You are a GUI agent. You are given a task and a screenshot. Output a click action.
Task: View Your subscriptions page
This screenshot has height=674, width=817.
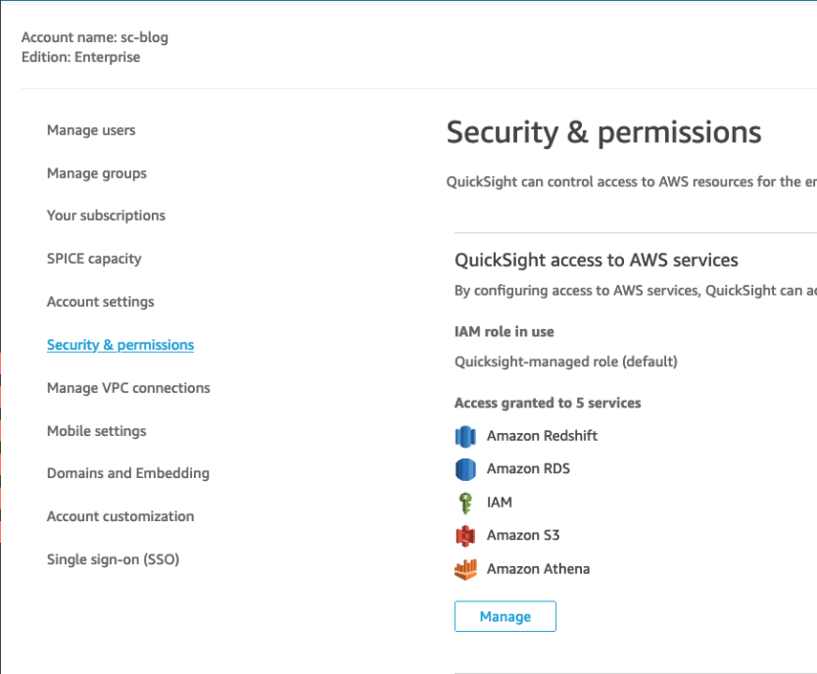click(x=106, y=216)
